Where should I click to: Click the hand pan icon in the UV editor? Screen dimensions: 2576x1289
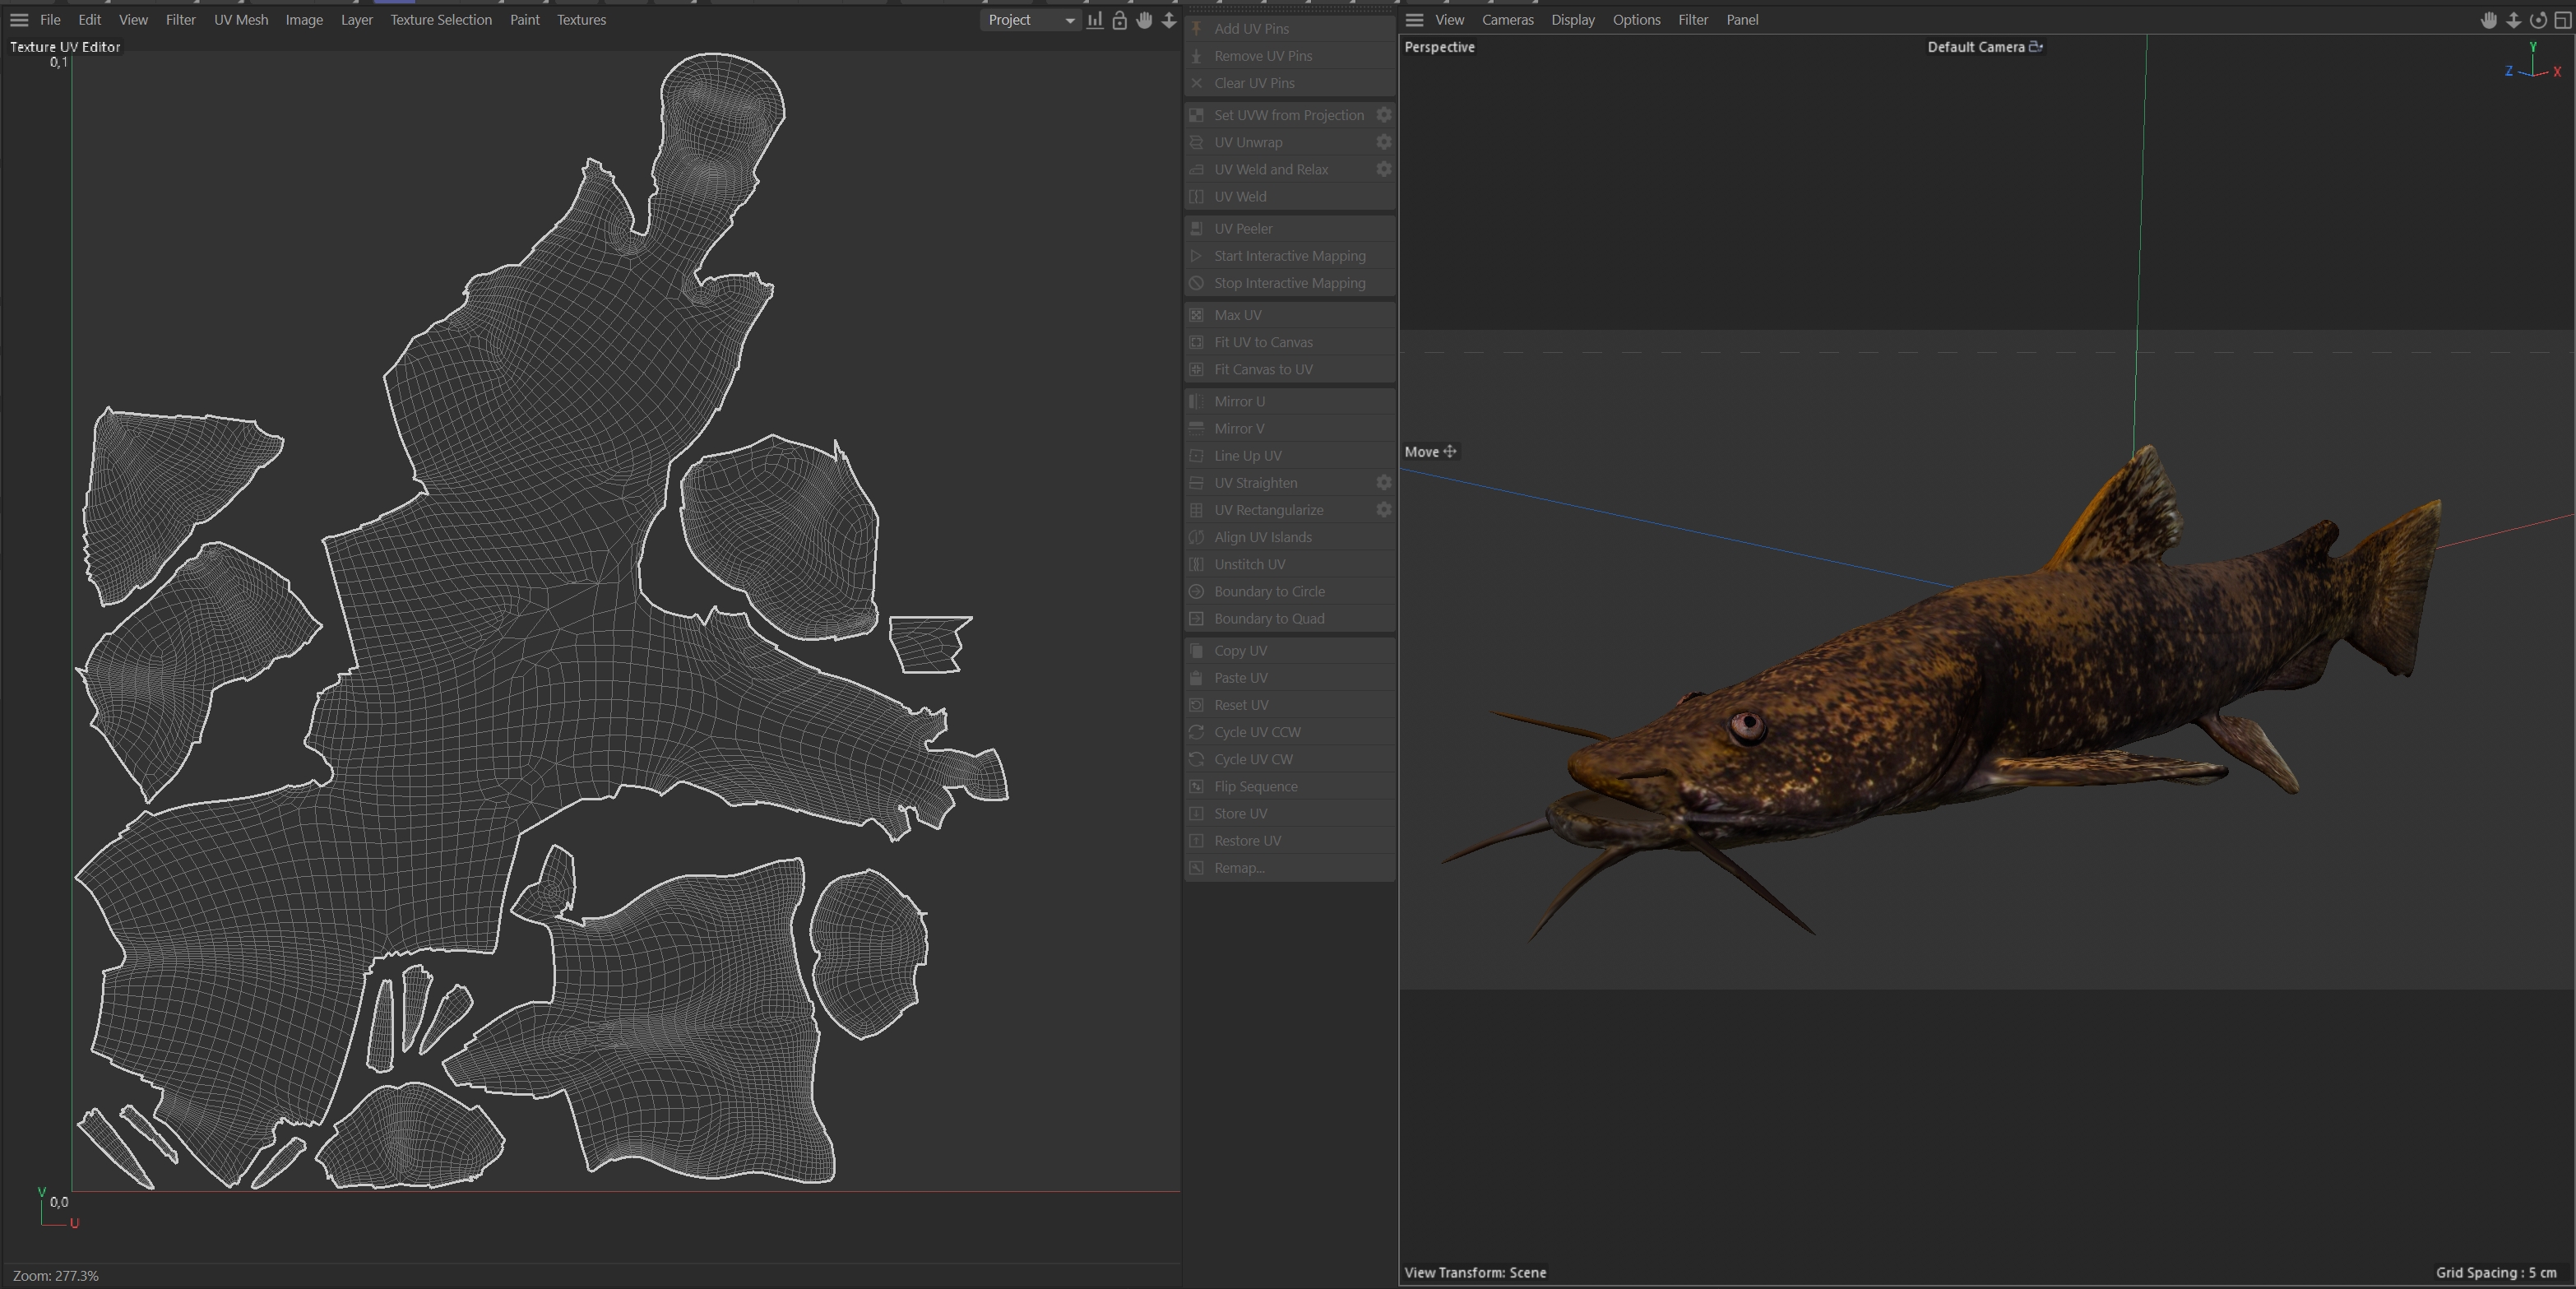point(1144,20)
